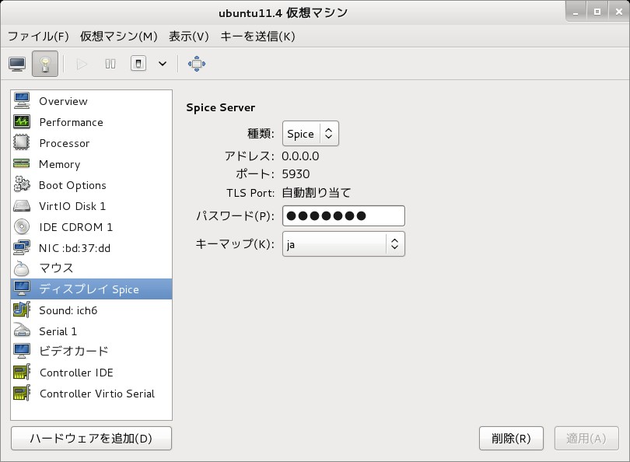Screen dimensions: 630x462
Task: Click ハードウェアを追加(D) button
Action: 91,439
